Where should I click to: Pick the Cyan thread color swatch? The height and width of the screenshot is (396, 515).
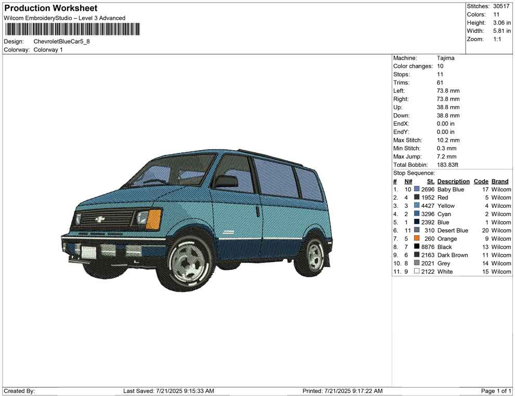417,214
